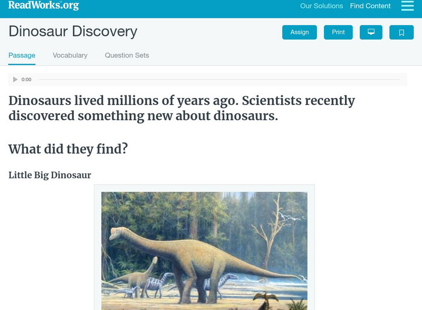This screenshot has width=422, height=310.
Task: Open the hamburger menu in the header
Action: pyautogui.click(x=407, y=6)
